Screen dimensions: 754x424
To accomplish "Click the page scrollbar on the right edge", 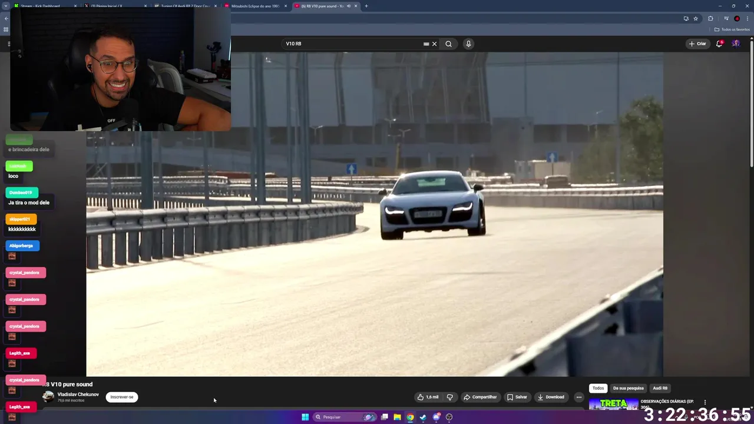I will click(x=750, y=103).
